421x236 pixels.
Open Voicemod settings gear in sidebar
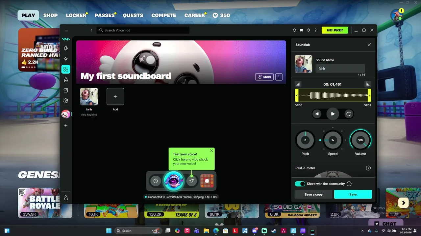pos(66,101)
